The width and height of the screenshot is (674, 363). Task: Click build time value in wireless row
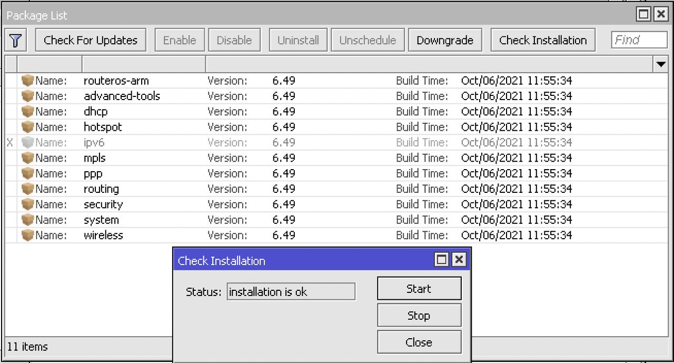pyautogui.click(x=517, y=235)
